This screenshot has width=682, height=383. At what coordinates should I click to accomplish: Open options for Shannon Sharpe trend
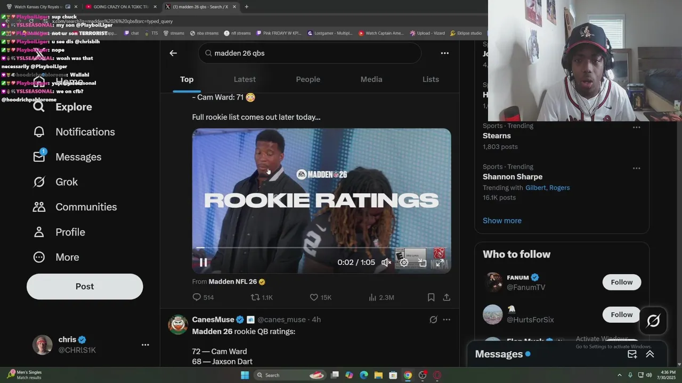(x=636, y=168)
